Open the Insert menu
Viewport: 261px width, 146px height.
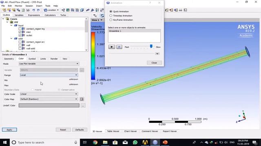(39, 6)
